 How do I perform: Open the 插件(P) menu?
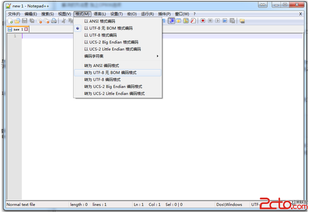tap(164, 14)
